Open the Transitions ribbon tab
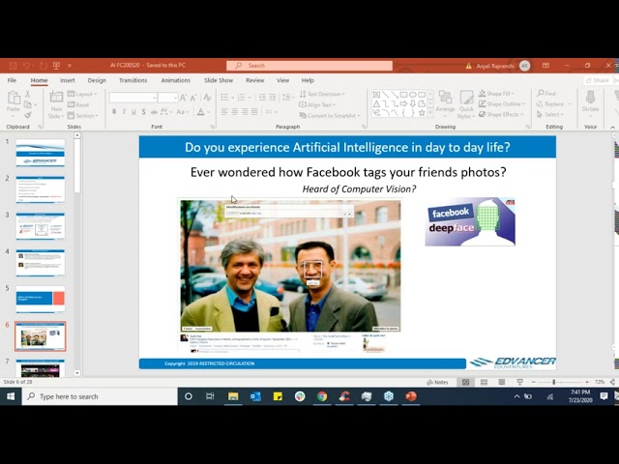The image size is (619, 464). 133,80
